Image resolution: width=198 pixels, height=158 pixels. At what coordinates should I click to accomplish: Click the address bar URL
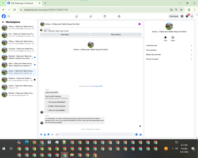point(46,10)
